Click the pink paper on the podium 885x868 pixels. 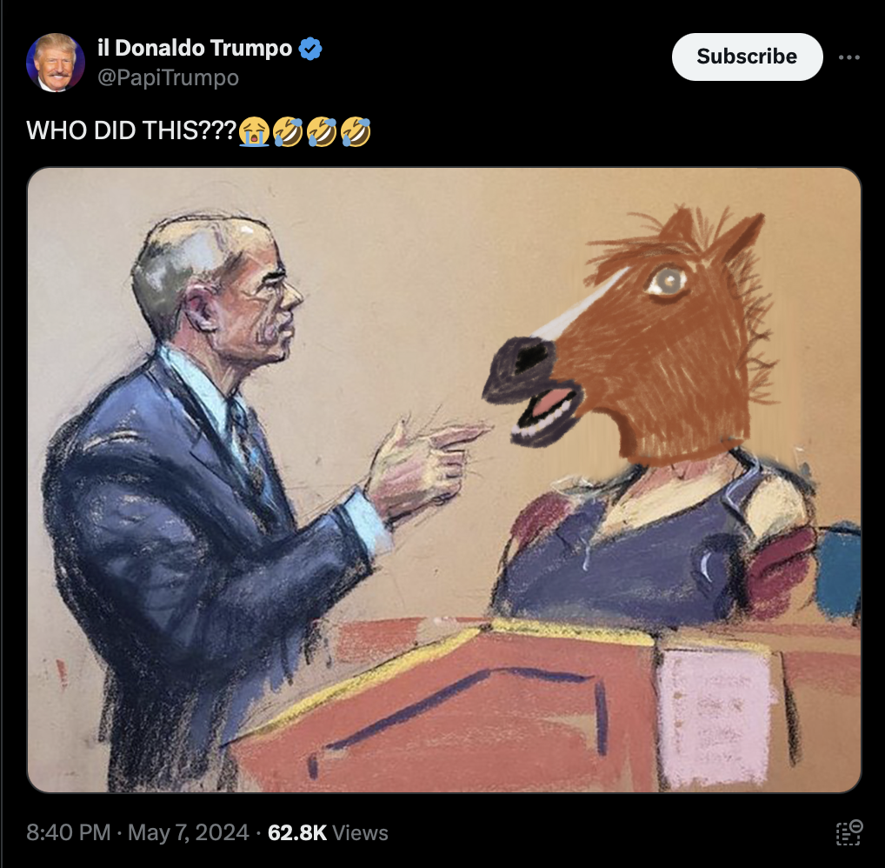click(716, 718)
